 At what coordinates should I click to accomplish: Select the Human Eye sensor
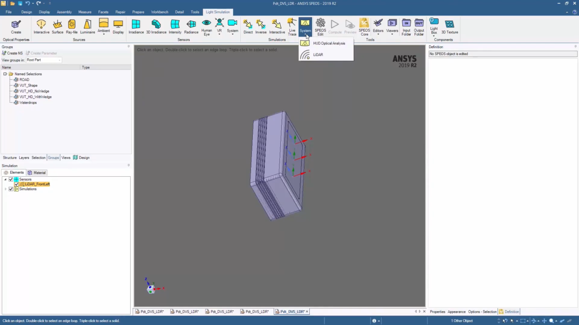[207, 27]
